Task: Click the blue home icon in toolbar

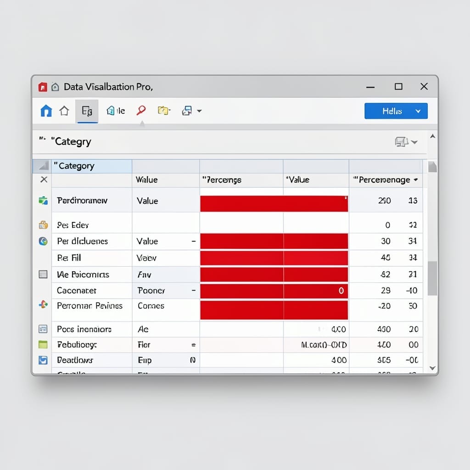Action: click(46, 111)
